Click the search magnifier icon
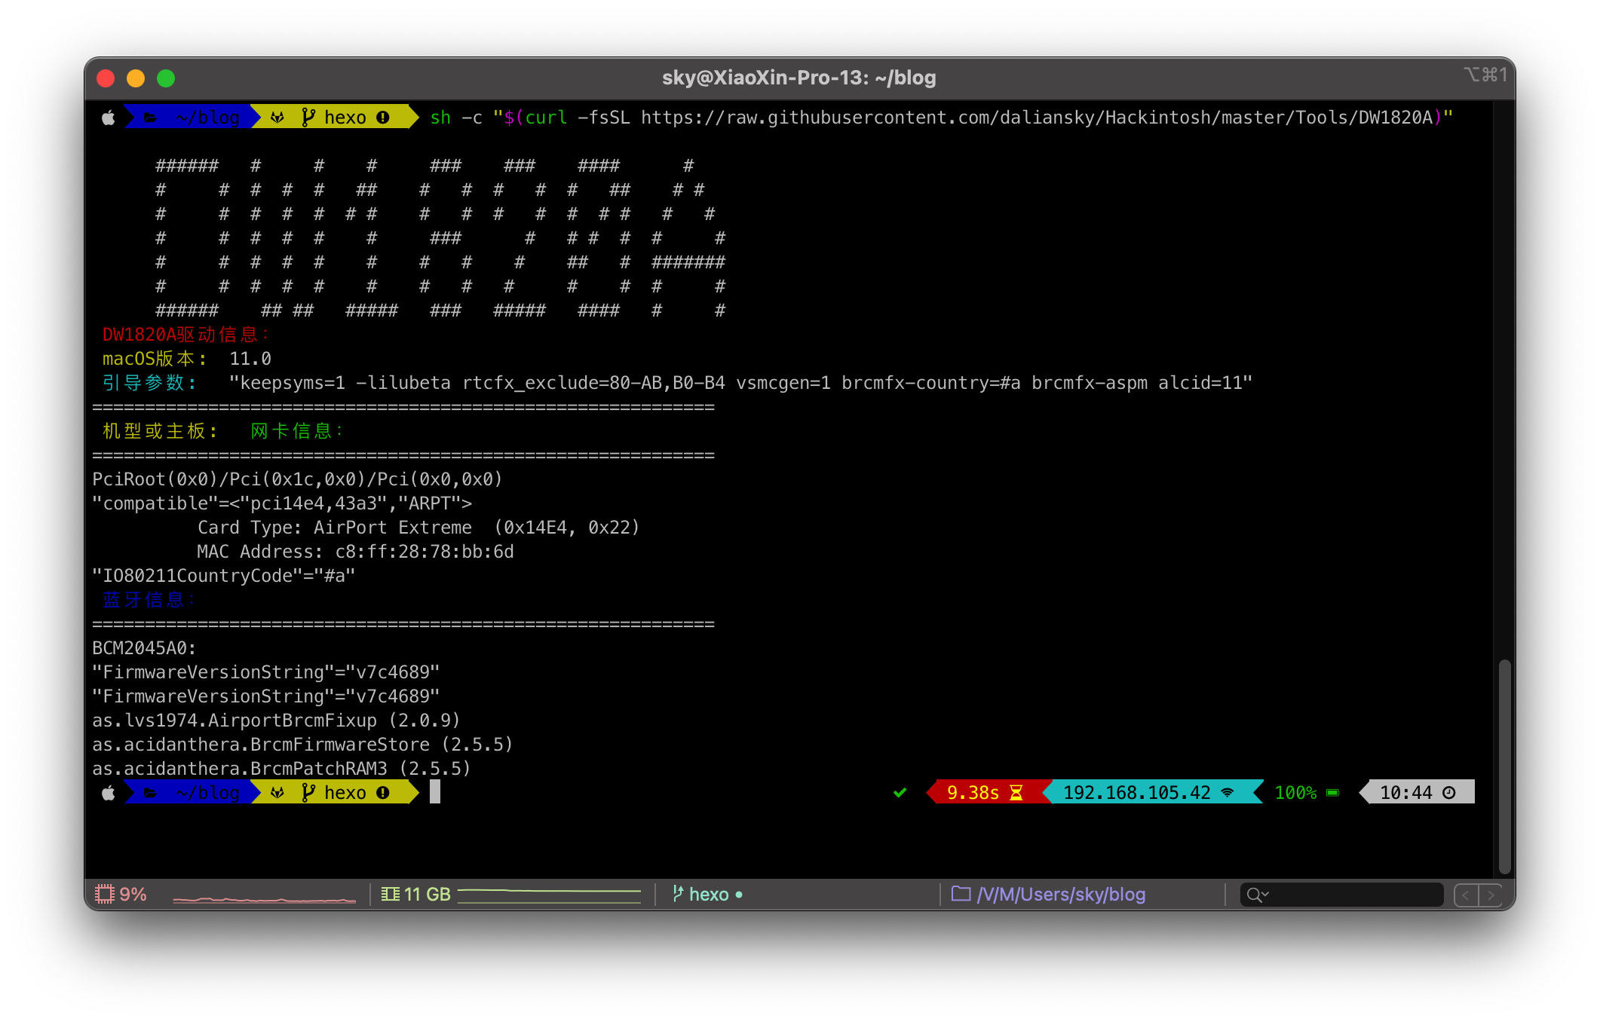Screen dimensions: 1600x1022 [x=1254, y=895]
